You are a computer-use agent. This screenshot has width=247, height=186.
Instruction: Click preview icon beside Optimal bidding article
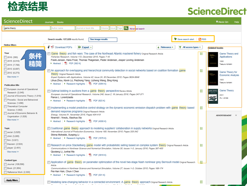click(201, 91)
